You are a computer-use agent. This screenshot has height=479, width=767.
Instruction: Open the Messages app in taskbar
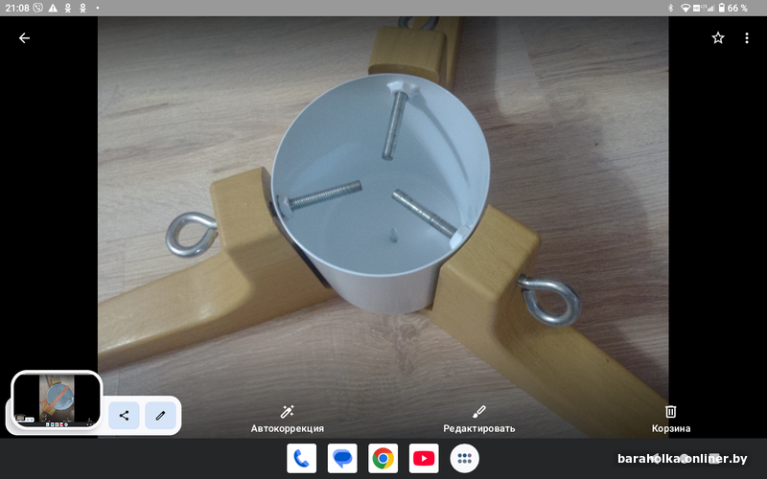(x=342, y=459)
